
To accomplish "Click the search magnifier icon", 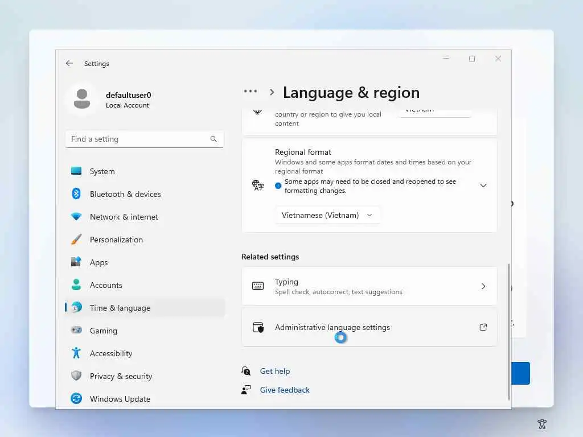I will [x=214, y=139].
